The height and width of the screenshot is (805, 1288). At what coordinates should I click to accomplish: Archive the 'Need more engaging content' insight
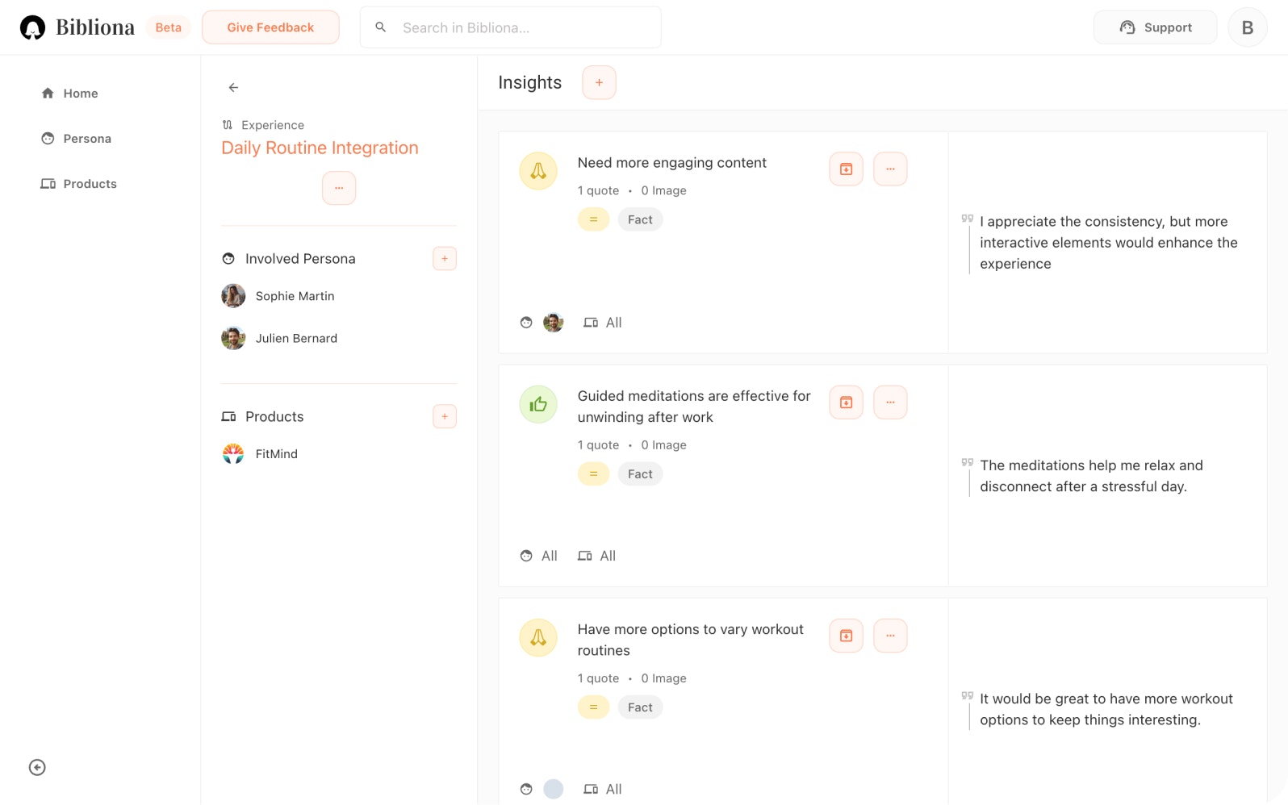(x=846, y=169)
